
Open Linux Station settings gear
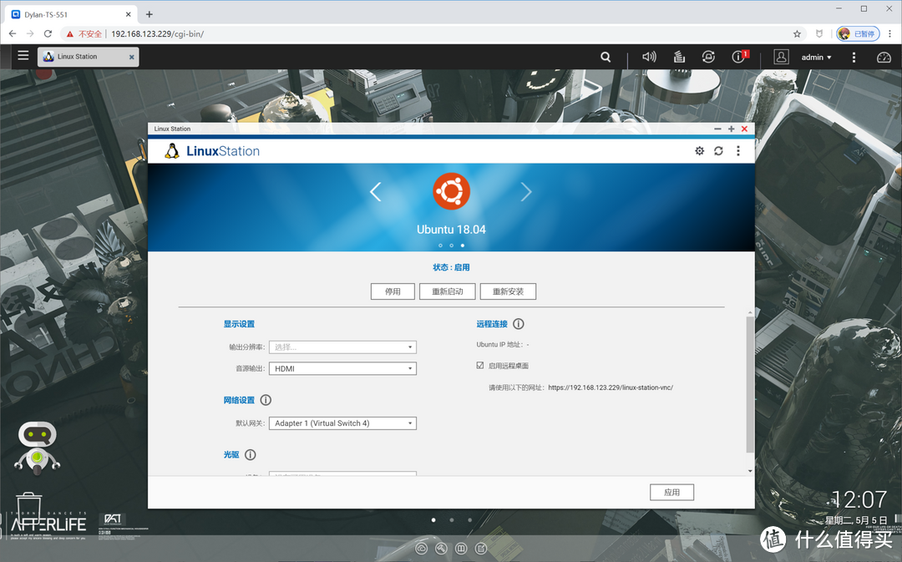click(700, 150)
